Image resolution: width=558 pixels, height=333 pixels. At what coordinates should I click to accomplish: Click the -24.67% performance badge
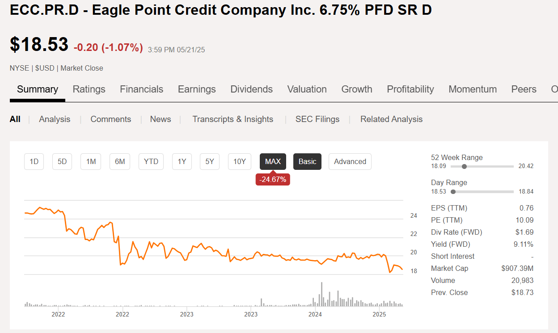tap(273, 179)
